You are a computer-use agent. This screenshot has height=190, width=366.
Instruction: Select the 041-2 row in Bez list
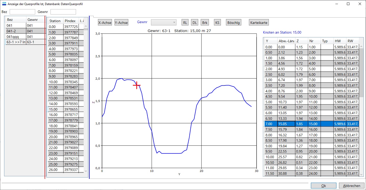pyautogui.click(x=16, y=31)
